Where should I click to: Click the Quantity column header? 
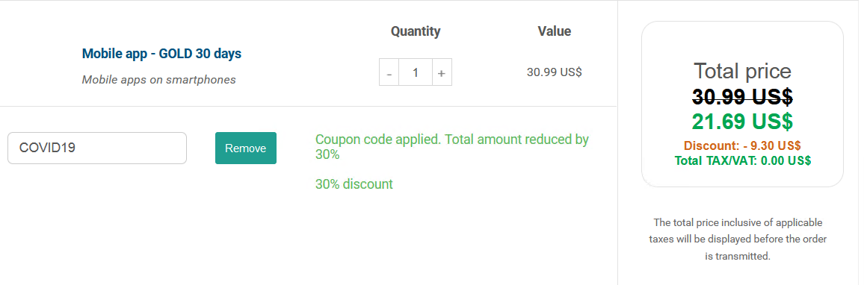pos(416,31)
